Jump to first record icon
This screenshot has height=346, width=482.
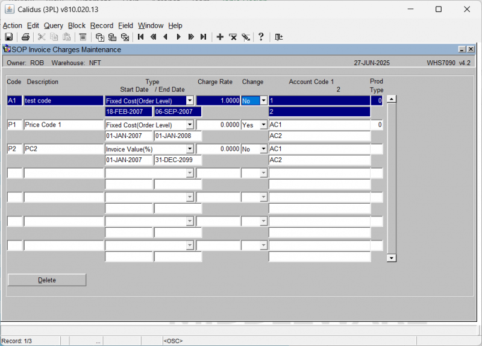click(x=141, y=37)
